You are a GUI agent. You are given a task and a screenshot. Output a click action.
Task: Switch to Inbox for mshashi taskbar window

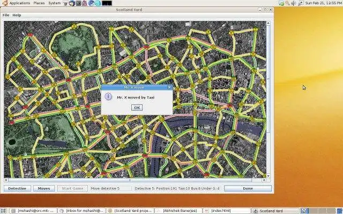[x=82, y=211]
